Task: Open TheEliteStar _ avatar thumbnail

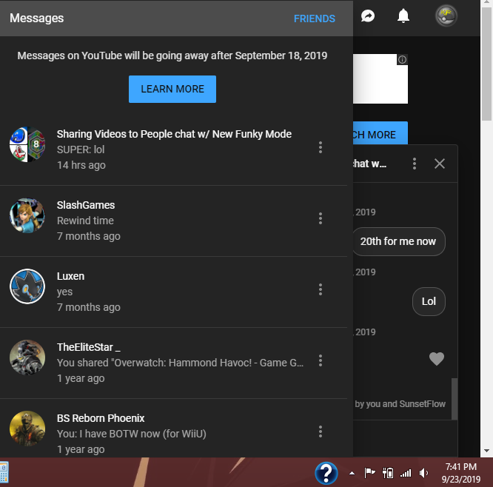Action: coord(27,357)
